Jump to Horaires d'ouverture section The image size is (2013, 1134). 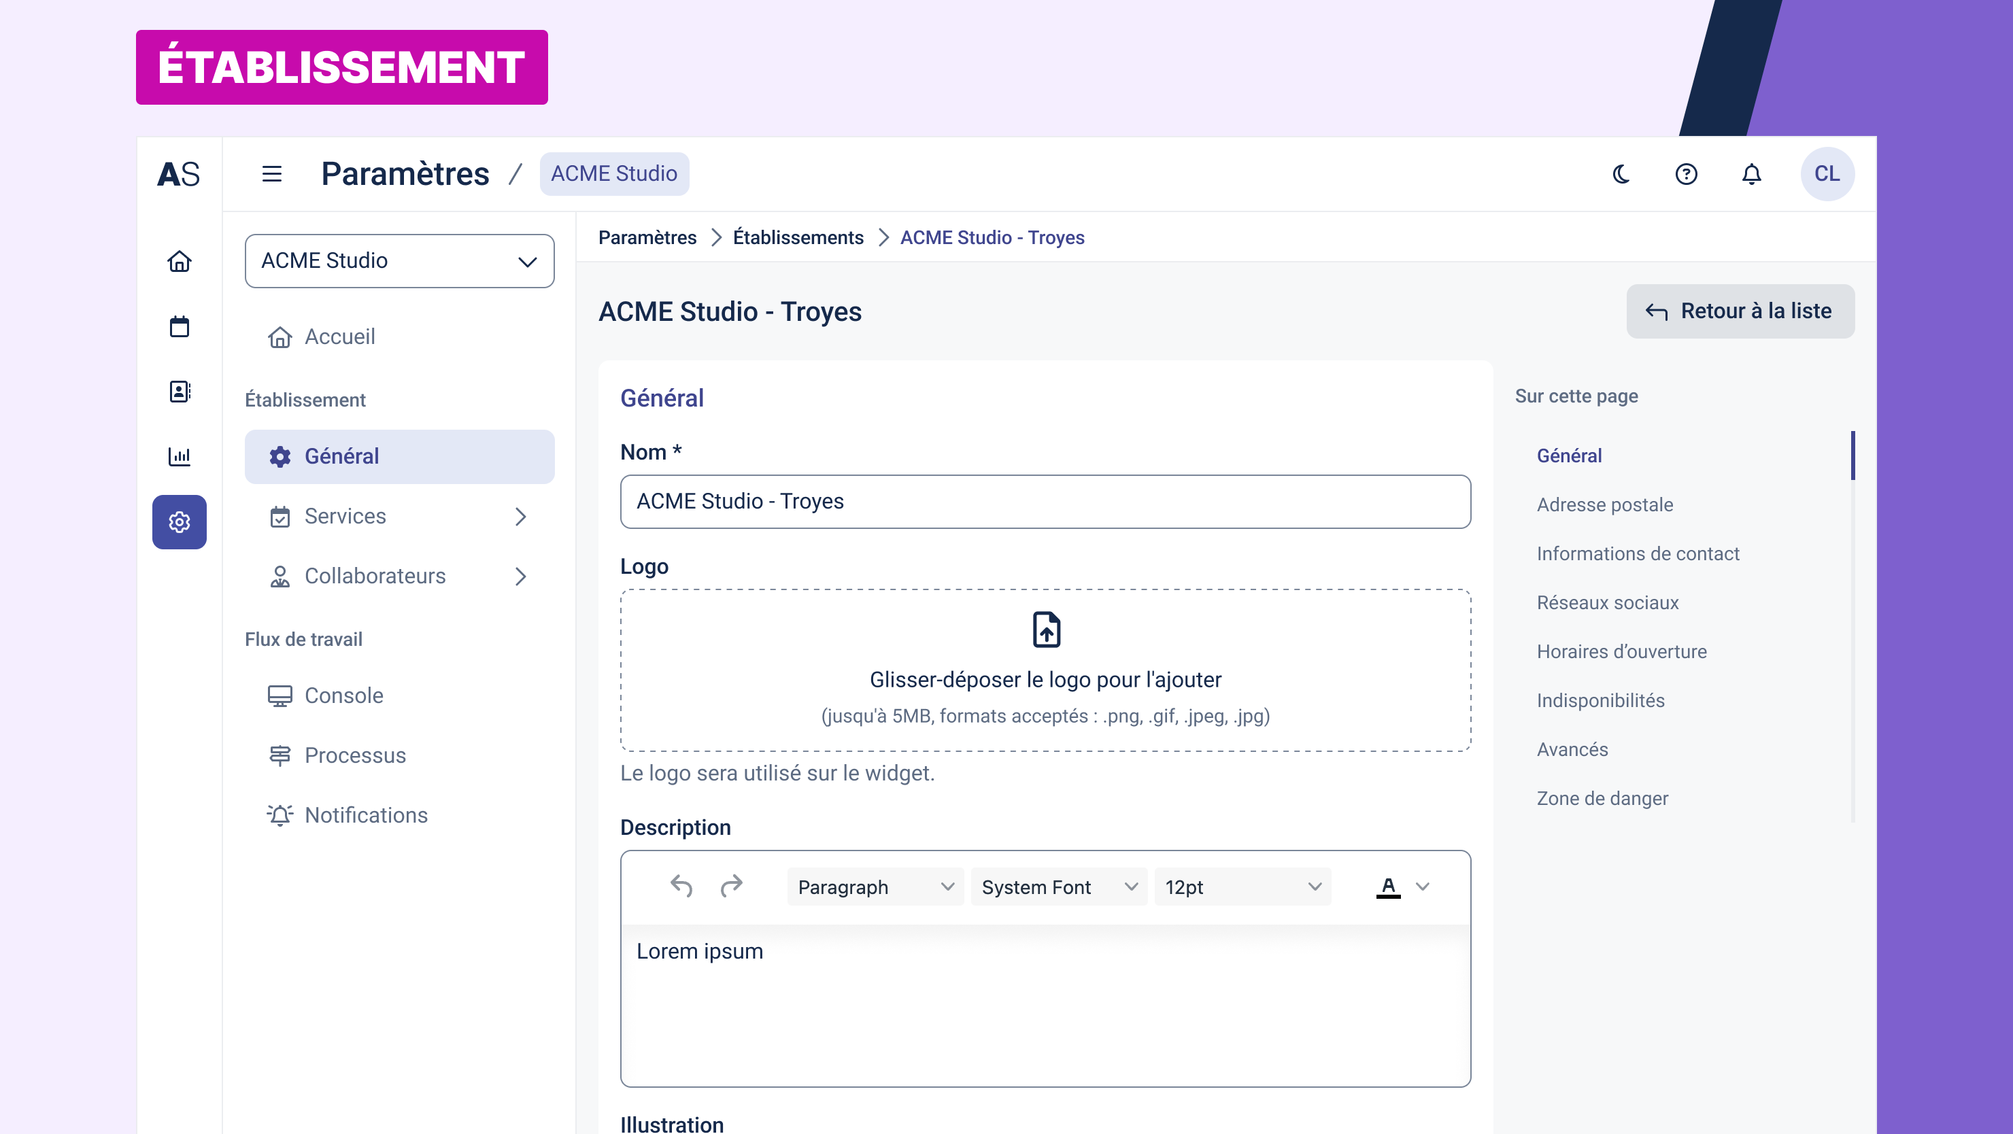[1621, 651]
